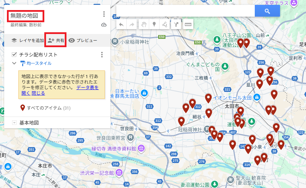Uncheck the チラシ配布リスト layer checkbox

(x=15, y=54)
